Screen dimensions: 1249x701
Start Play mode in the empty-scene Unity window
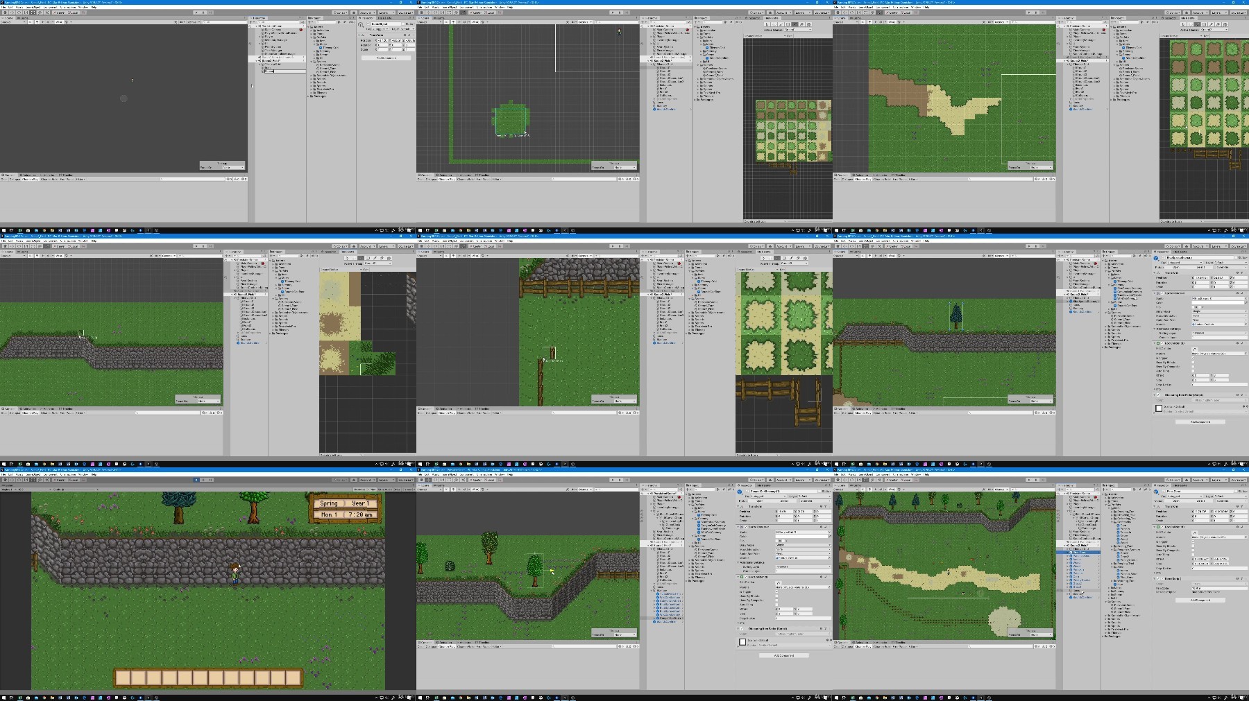tap(196, 12)
